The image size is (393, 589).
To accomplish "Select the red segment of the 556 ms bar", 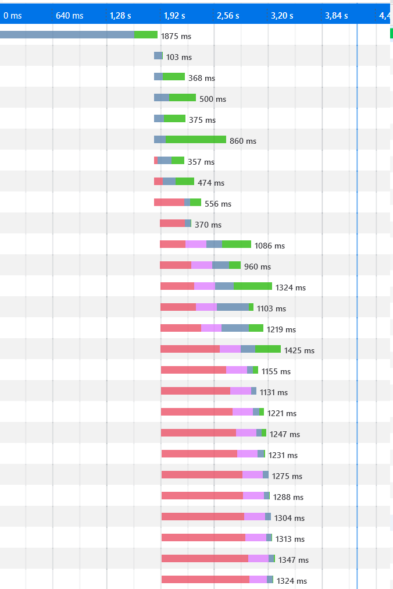I will point(169,203).
